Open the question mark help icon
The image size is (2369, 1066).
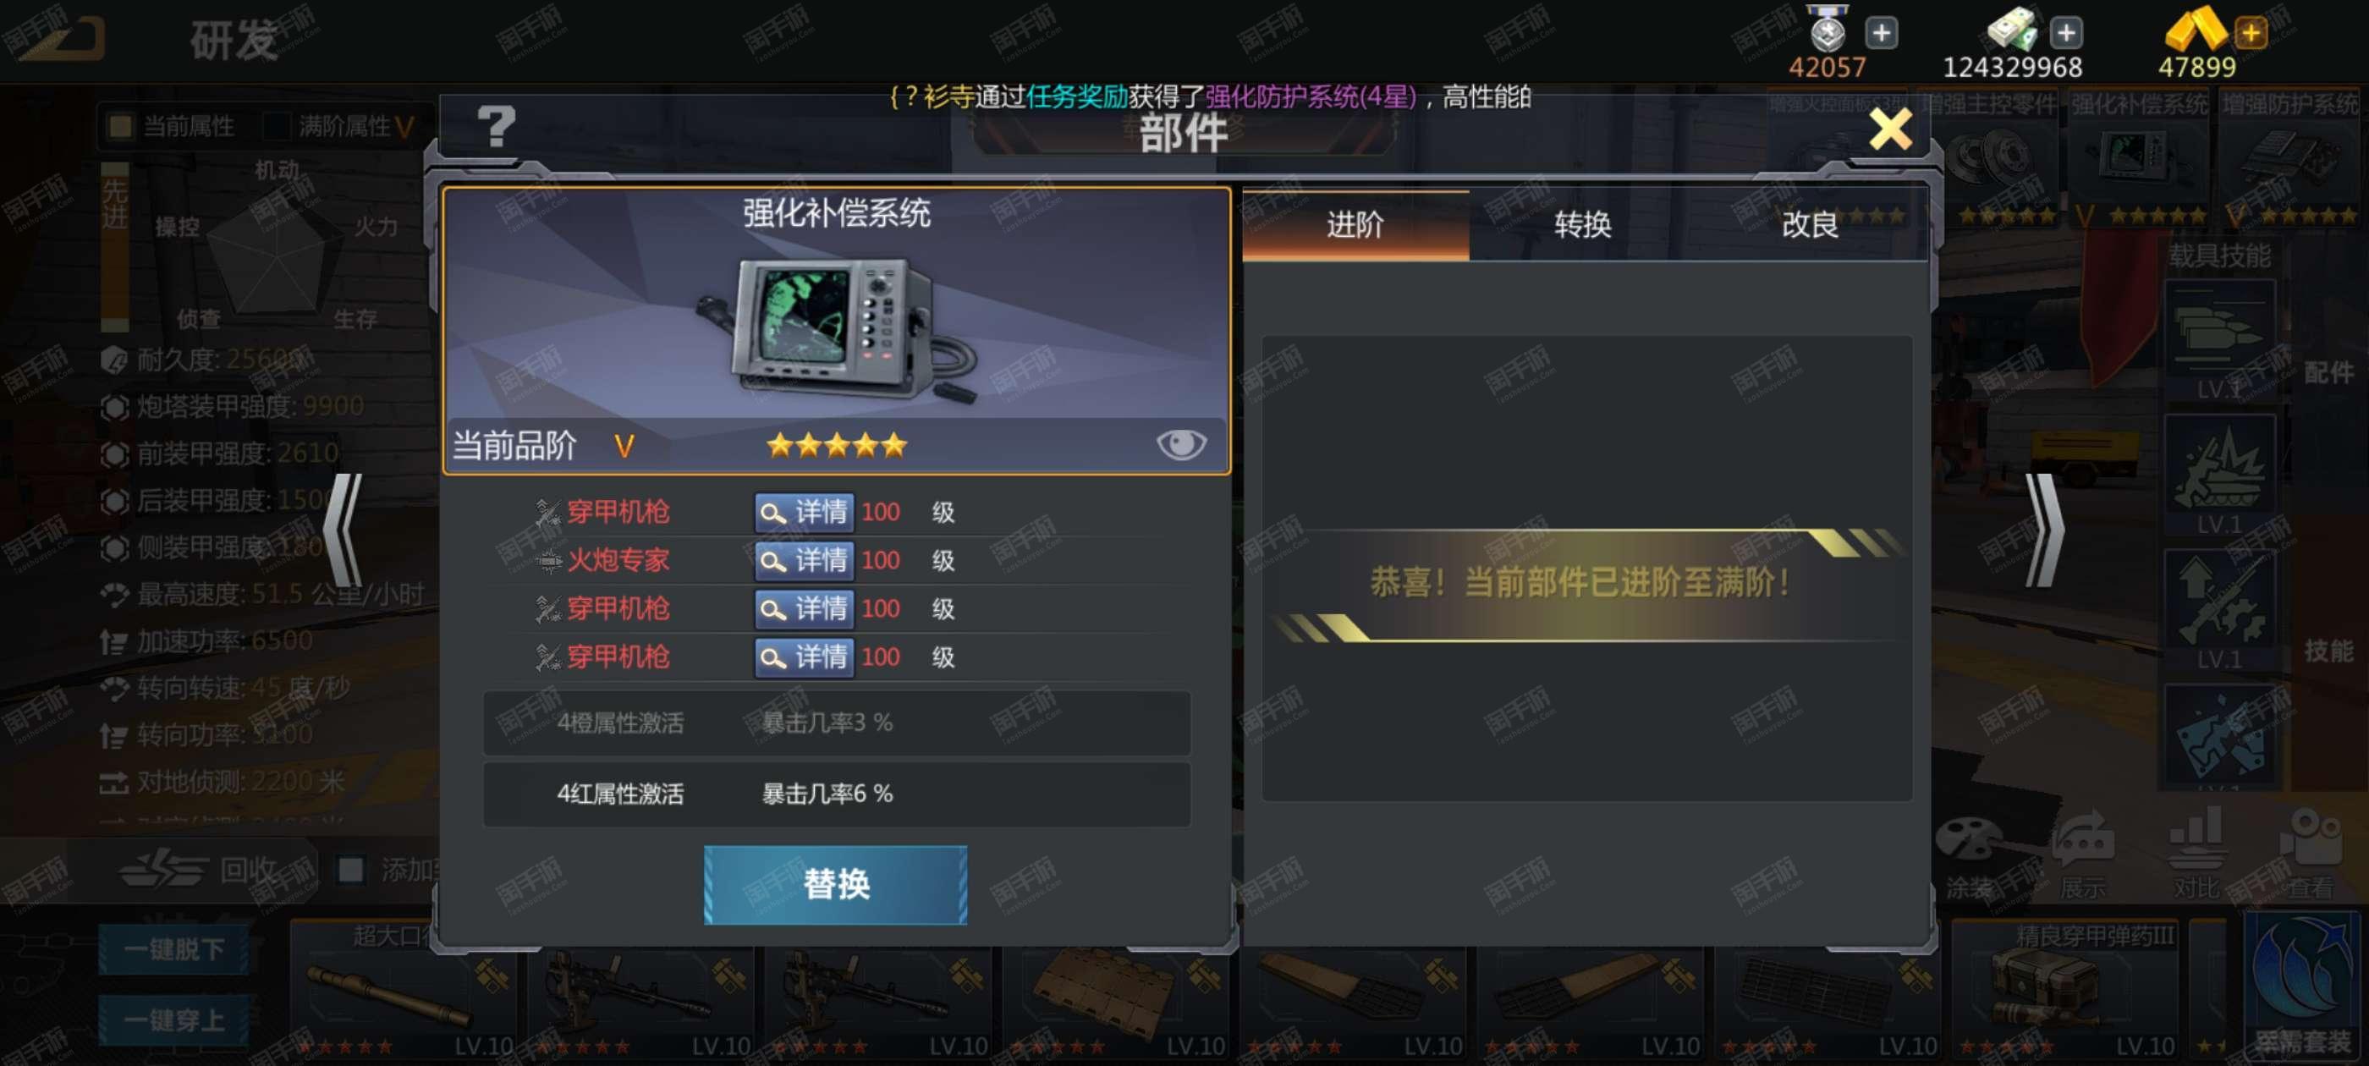[x=497, y=127]
